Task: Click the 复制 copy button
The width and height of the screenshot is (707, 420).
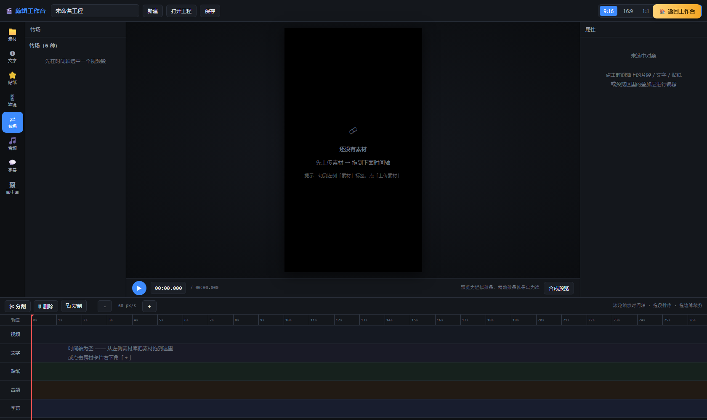Action: click(x=74, y=306)
